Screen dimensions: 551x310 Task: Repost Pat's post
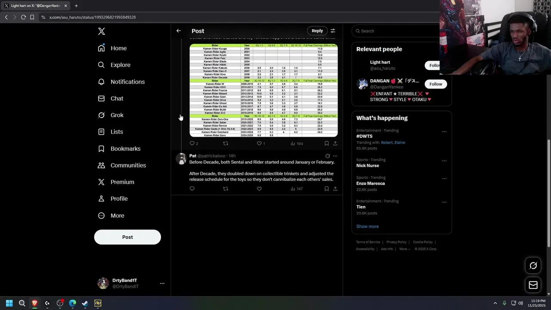(x=226, y=189)
